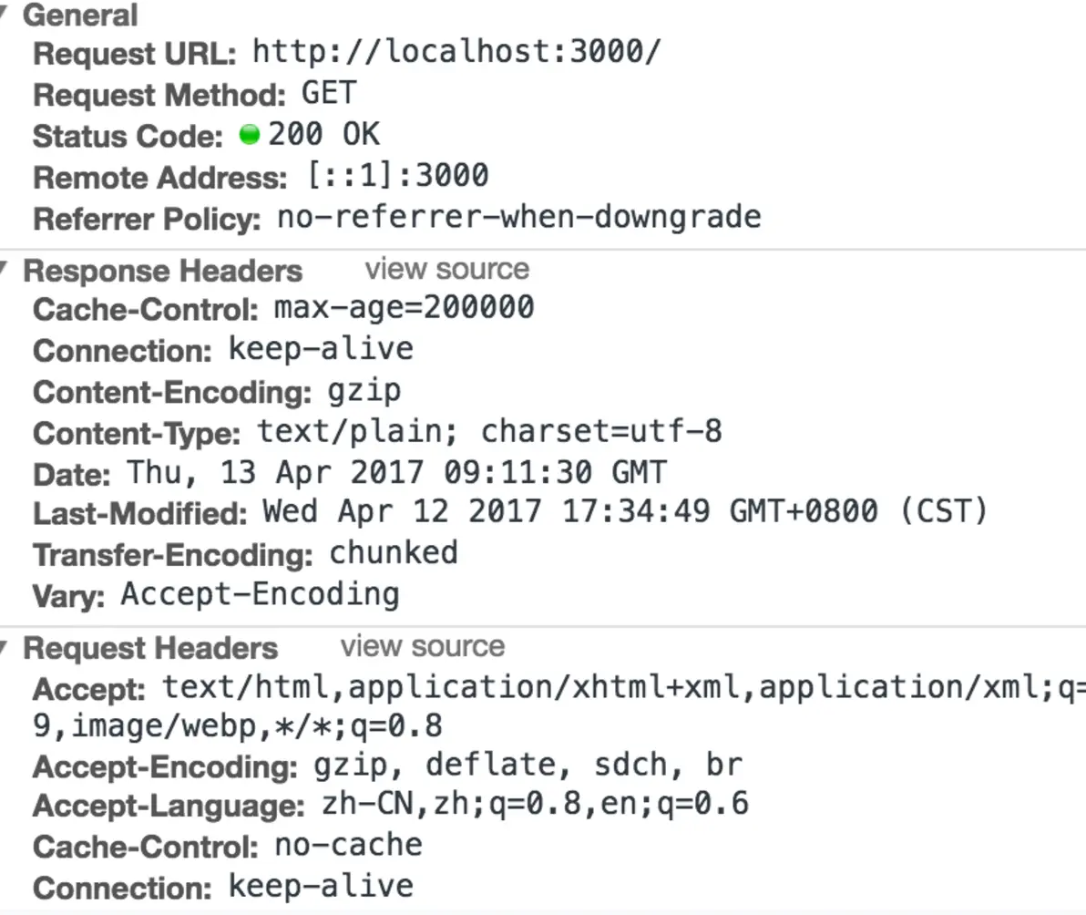The width and height of the screenshot is (1086, 915).
Task: Select the Request Method GET value
Action: (x=328, y=93)
